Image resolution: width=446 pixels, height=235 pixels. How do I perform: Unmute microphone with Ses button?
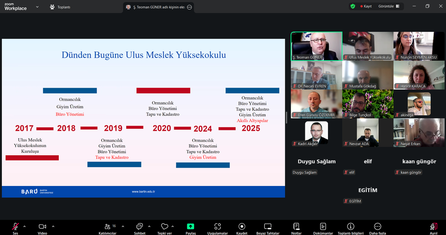click(15, 227)
